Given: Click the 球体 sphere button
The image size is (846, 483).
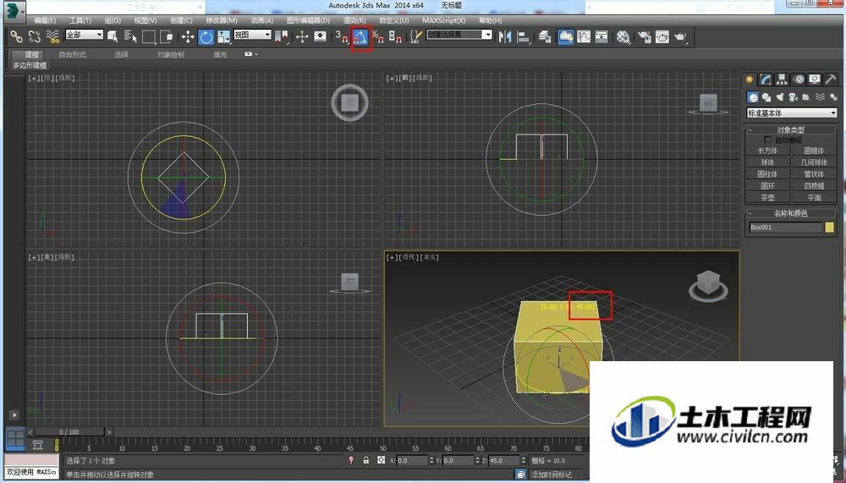Looking at the screenshot, I should tap(768, 162).
